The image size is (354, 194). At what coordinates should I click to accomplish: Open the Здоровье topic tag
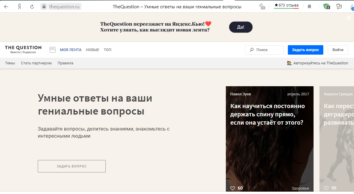300,188
